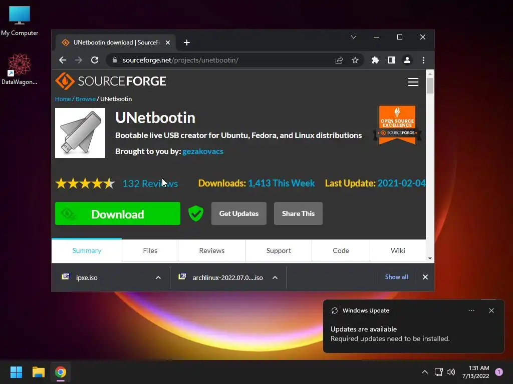Click the browser back arrow
The image size is (513, 384).
(63, 60)
